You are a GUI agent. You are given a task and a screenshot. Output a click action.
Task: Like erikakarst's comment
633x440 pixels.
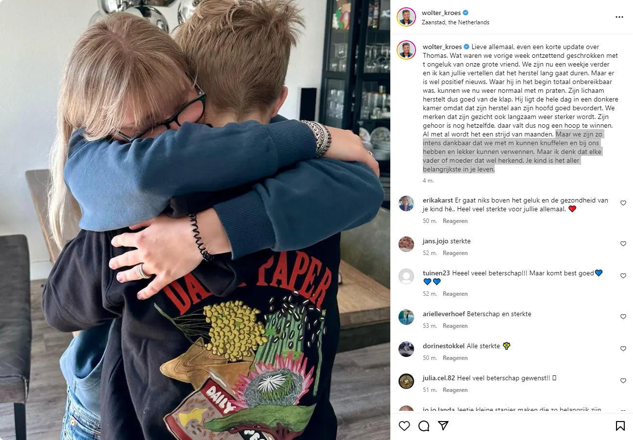tap(623, 203)
